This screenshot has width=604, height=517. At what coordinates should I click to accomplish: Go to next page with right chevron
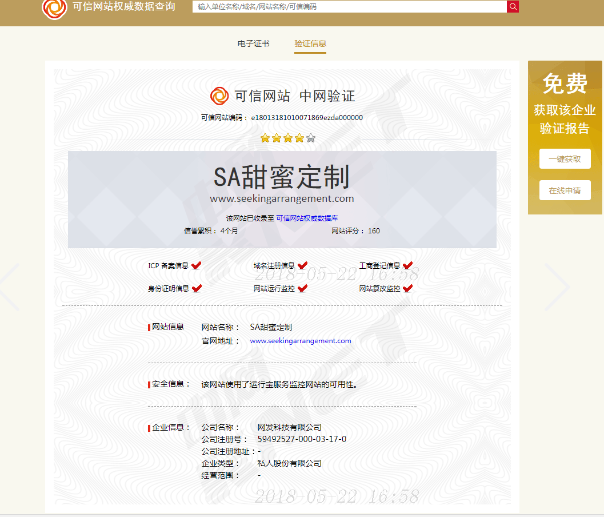[557, 287]
